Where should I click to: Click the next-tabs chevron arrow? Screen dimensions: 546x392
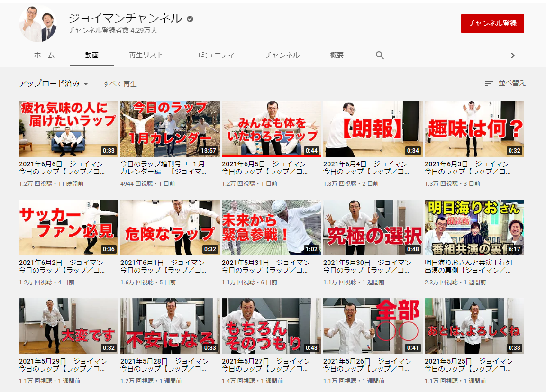(x=512, y=55)
